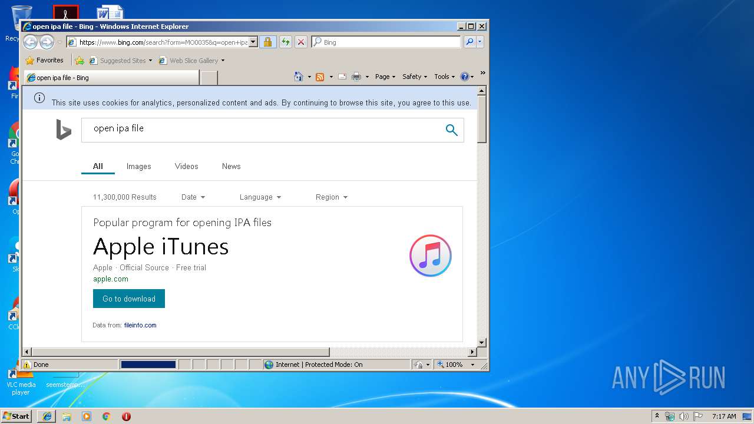Open search provider options dropdown

(x=480, y=42)
